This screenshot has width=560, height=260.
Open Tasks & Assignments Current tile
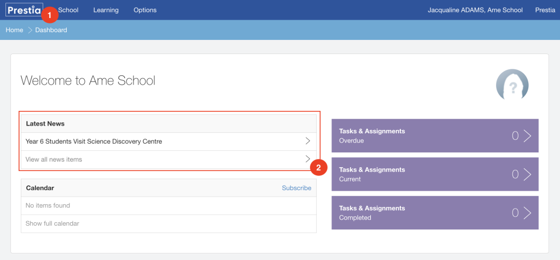tap(435, 174)
